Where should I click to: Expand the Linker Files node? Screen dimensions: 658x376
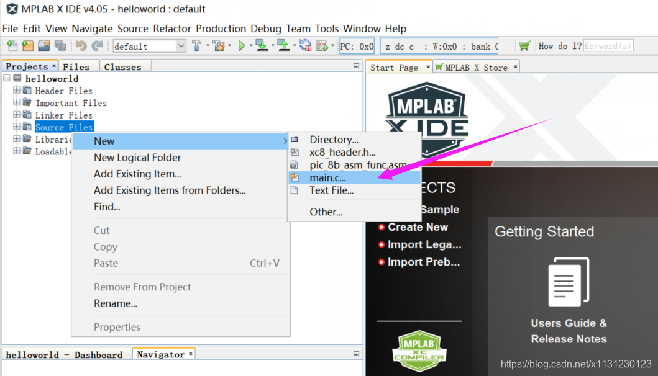click(16, 114)
